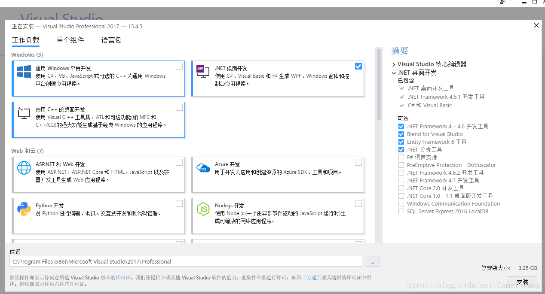Uncheck the .NET 桌面开发 workload checkbox
Viewport: 545px width, 294px height.
[358, 66]
